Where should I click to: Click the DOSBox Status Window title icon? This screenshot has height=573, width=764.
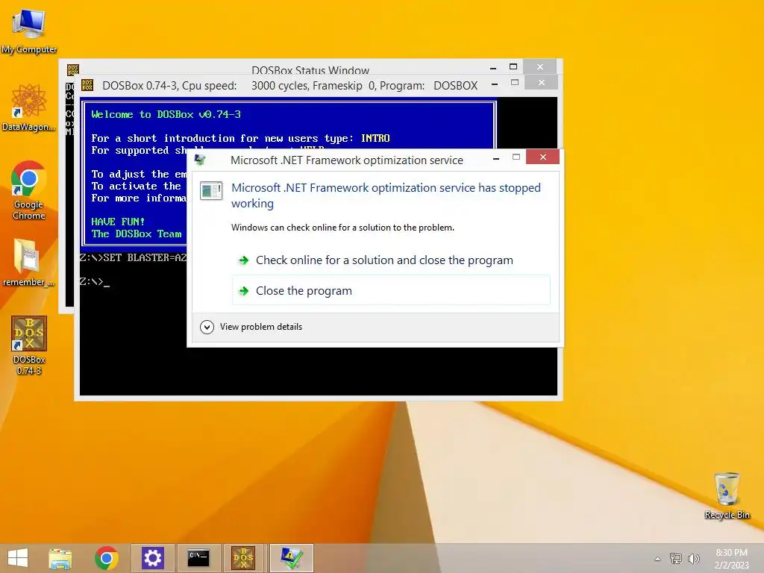pos(72,69)
